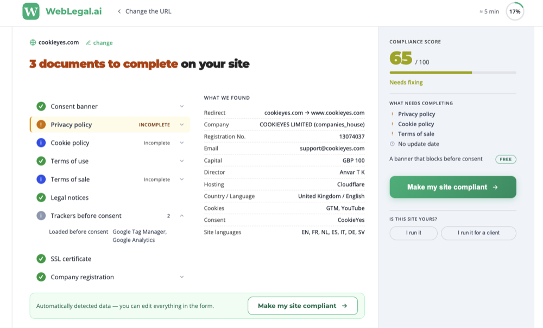
Task: Select the Terms of use checklist item
Action: [x=110, y=160]
